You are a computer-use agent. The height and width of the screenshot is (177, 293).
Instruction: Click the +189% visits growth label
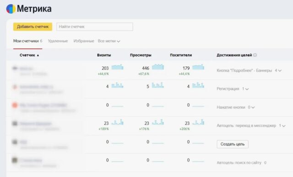pos(103,129)
